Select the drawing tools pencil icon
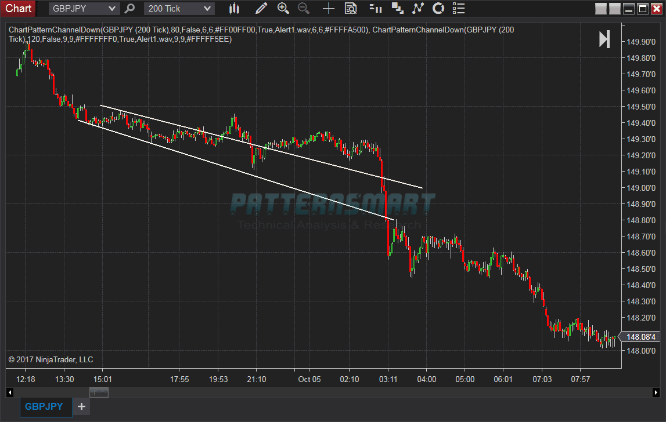The height and width of the screenshot is (422, 666). (261, 8)
